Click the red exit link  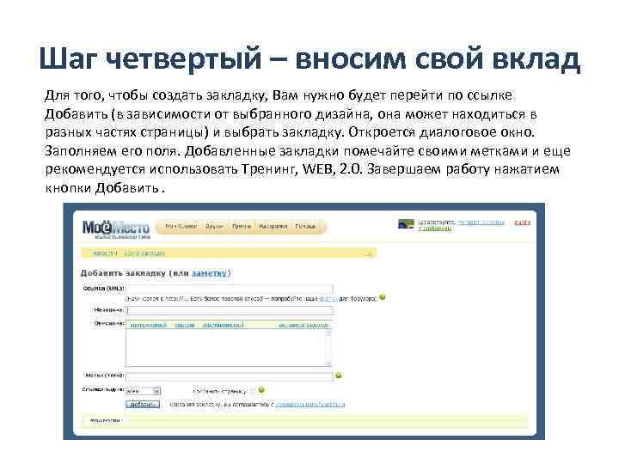(x=522, y=223)
